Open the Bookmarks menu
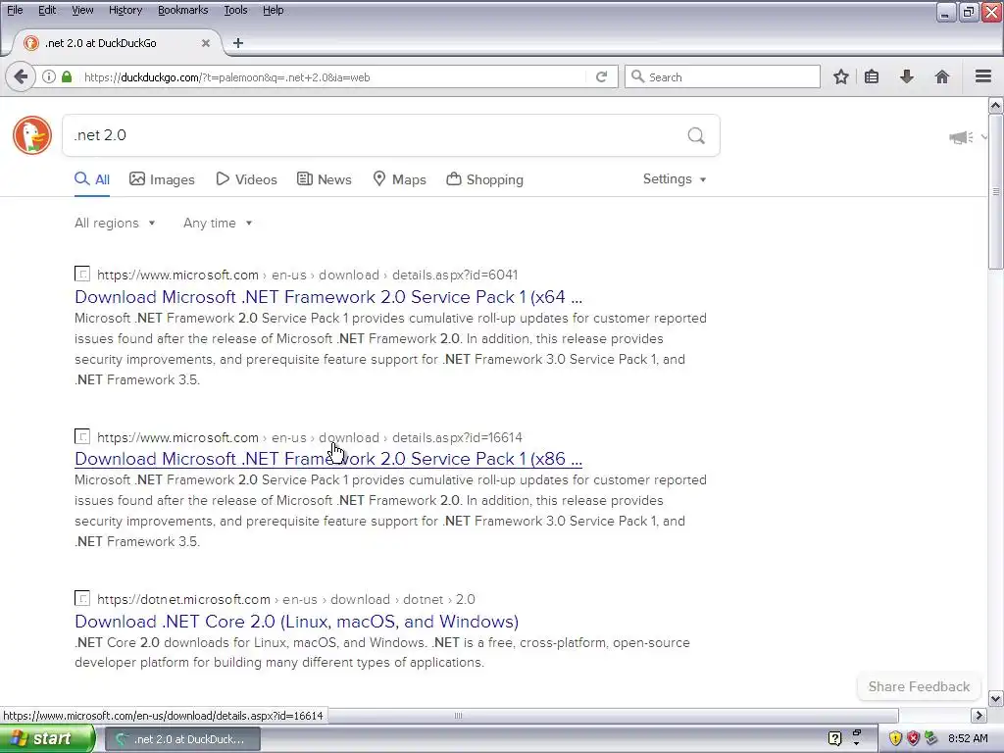This screenshot has height=753, width=1004. point(182,10)
